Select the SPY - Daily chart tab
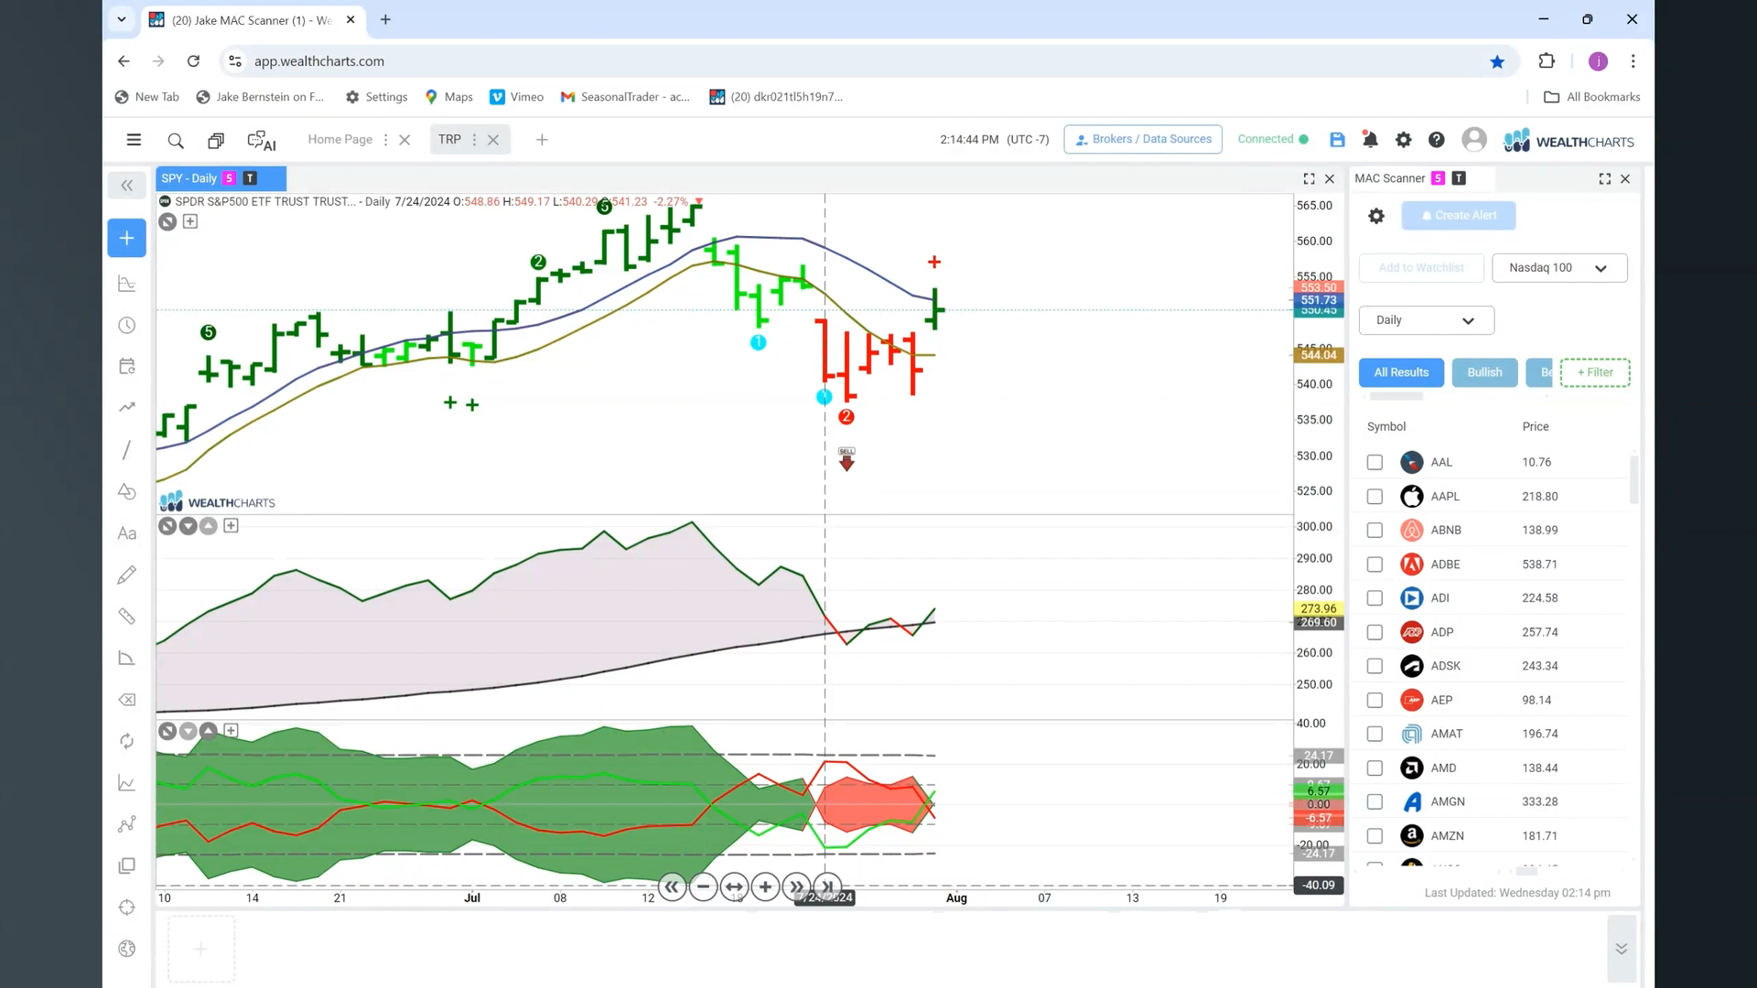Image resolution: width=1757 pixels, height=988 pixels. pyautogui.click(x=221, y=178)
